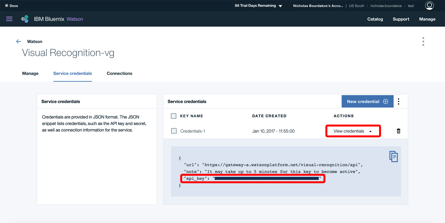Click the ACTIONS column header
The height and width of the screenshot is (223, 445).
tap(344, 116)
